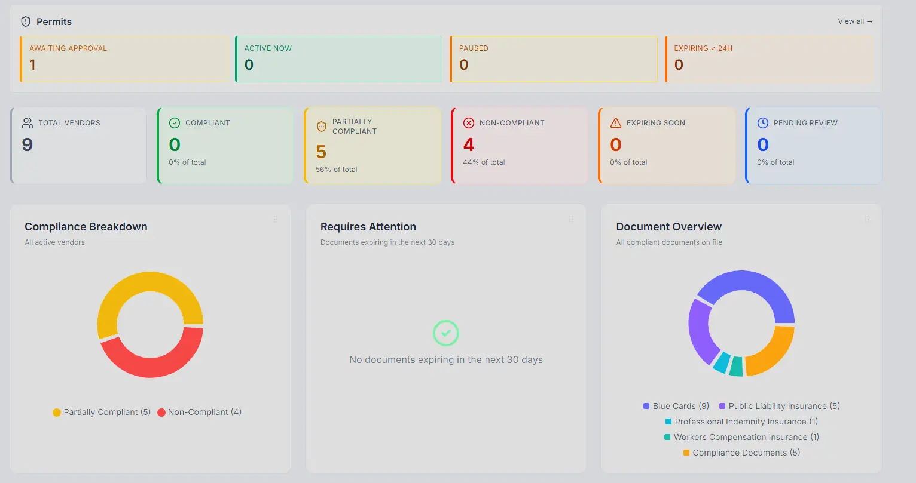
Task: Click the Requires Attention drag handle
Action: click(571, 219)
